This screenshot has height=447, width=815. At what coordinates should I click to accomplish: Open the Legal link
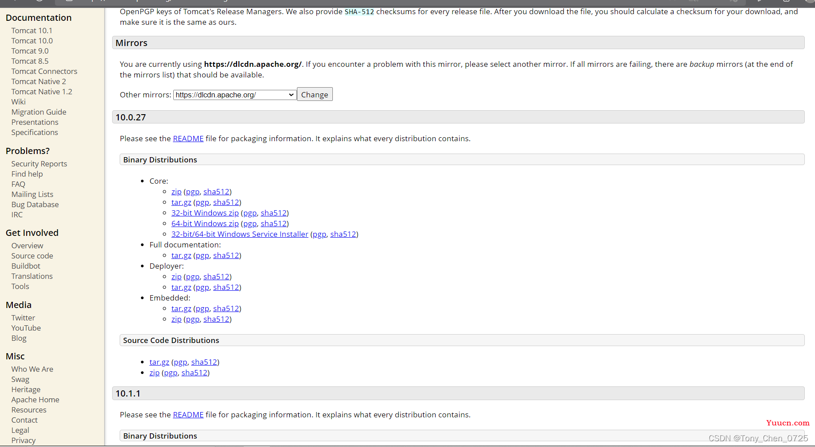pos(20,430)
